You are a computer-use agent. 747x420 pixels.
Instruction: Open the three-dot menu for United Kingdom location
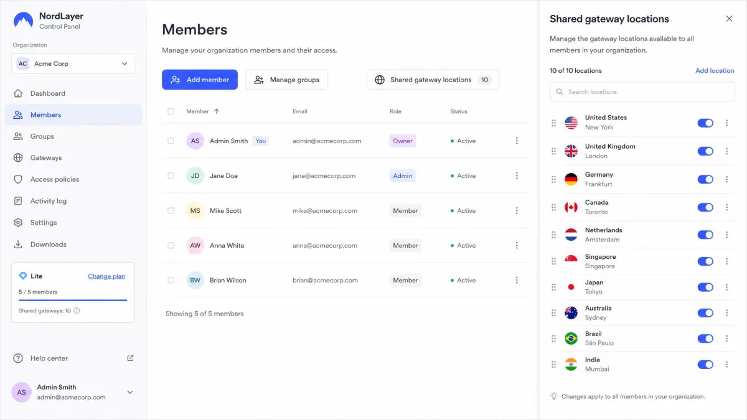click(726, 151)
